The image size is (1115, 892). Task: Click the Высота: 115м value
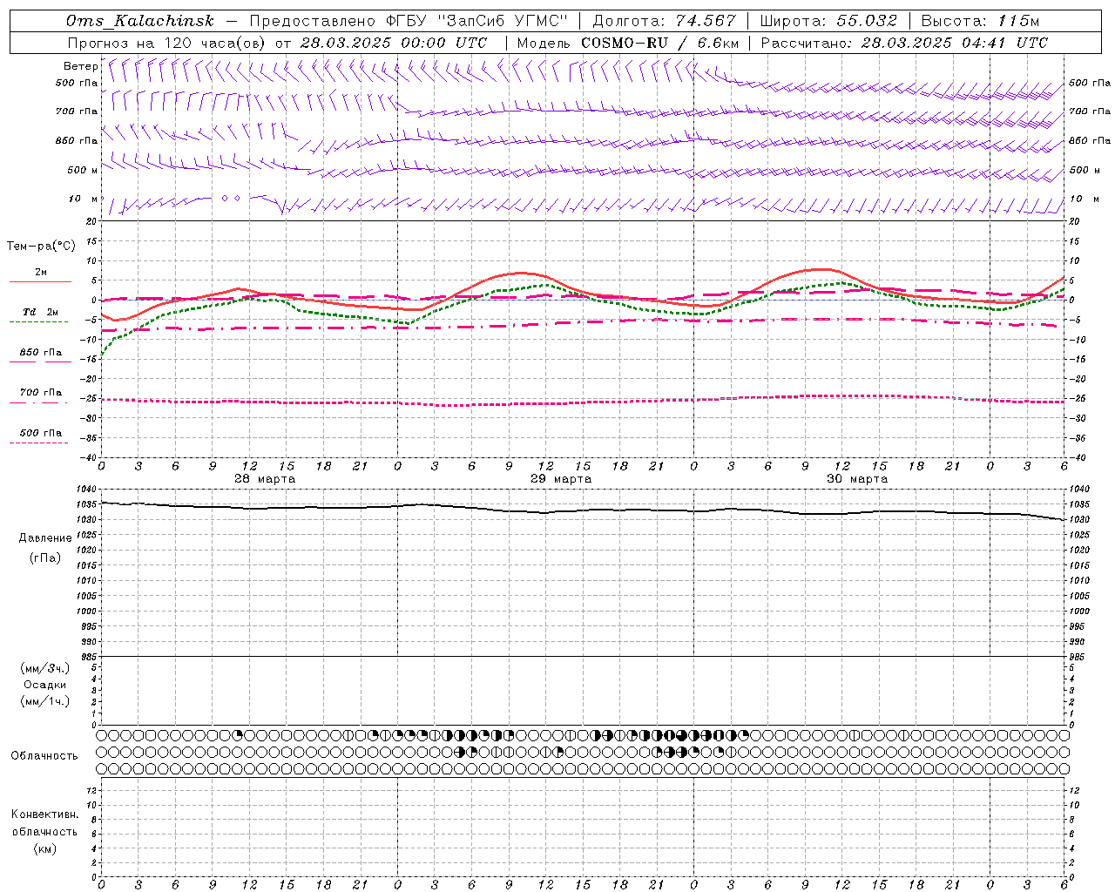click(x=980, y=21)
